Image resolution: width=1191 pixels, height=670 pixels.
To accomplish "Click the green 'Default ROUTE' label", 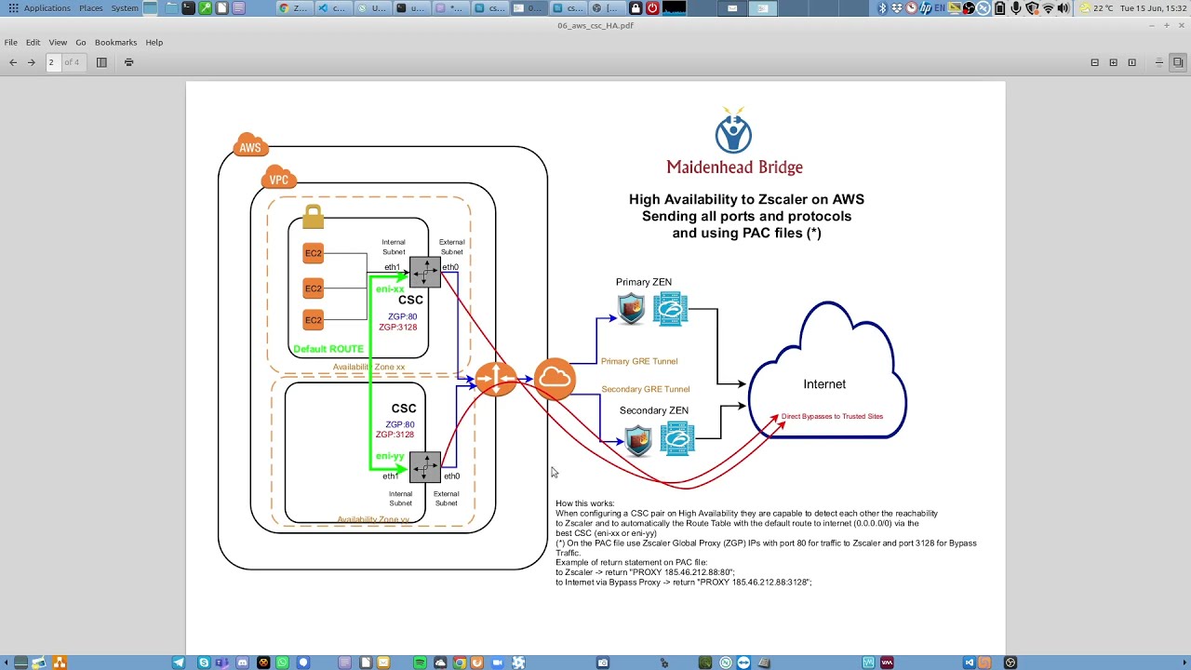I will point(328,349).
